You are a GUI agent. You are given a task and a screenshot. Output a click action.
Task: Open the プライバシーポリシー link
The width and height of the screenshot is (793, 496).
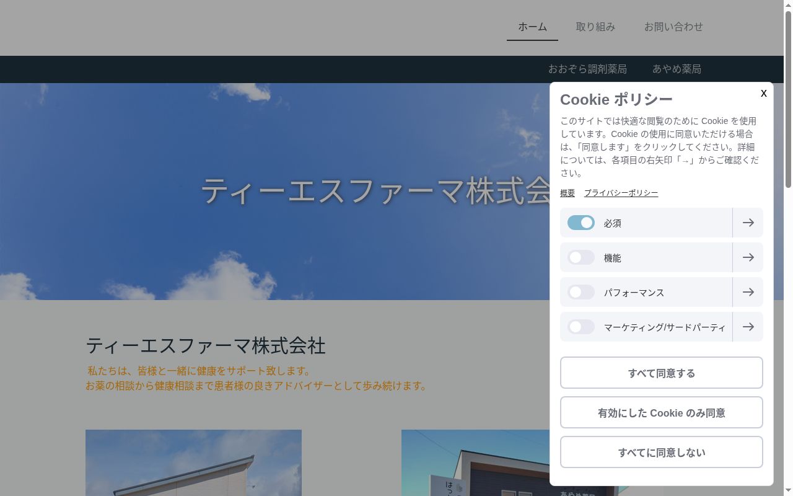pos(621,193)
